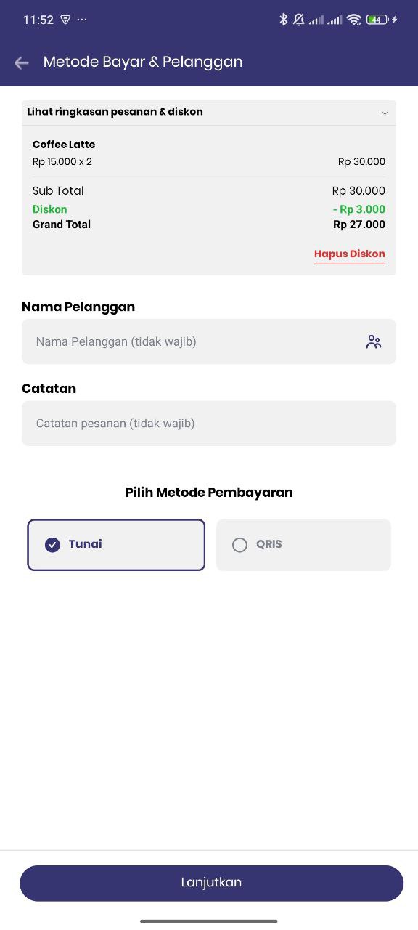Tap the back arrow icon
Image resolution: width=418 pixels, height=930 pixels.
(x=22, y=62)
